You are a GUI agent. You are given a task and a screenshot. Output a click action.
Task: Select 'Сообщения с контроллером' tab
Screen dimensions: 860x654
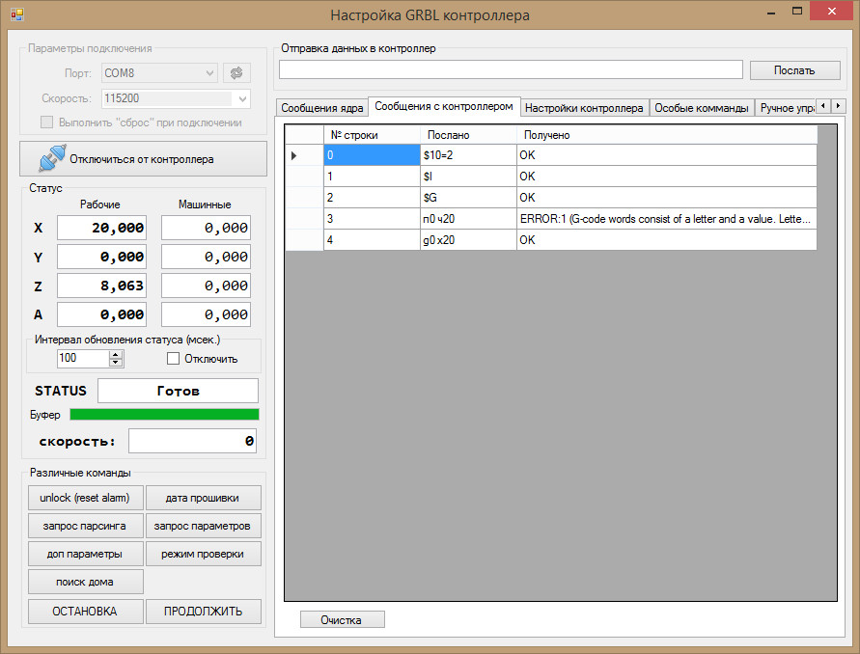coord(444,106)
